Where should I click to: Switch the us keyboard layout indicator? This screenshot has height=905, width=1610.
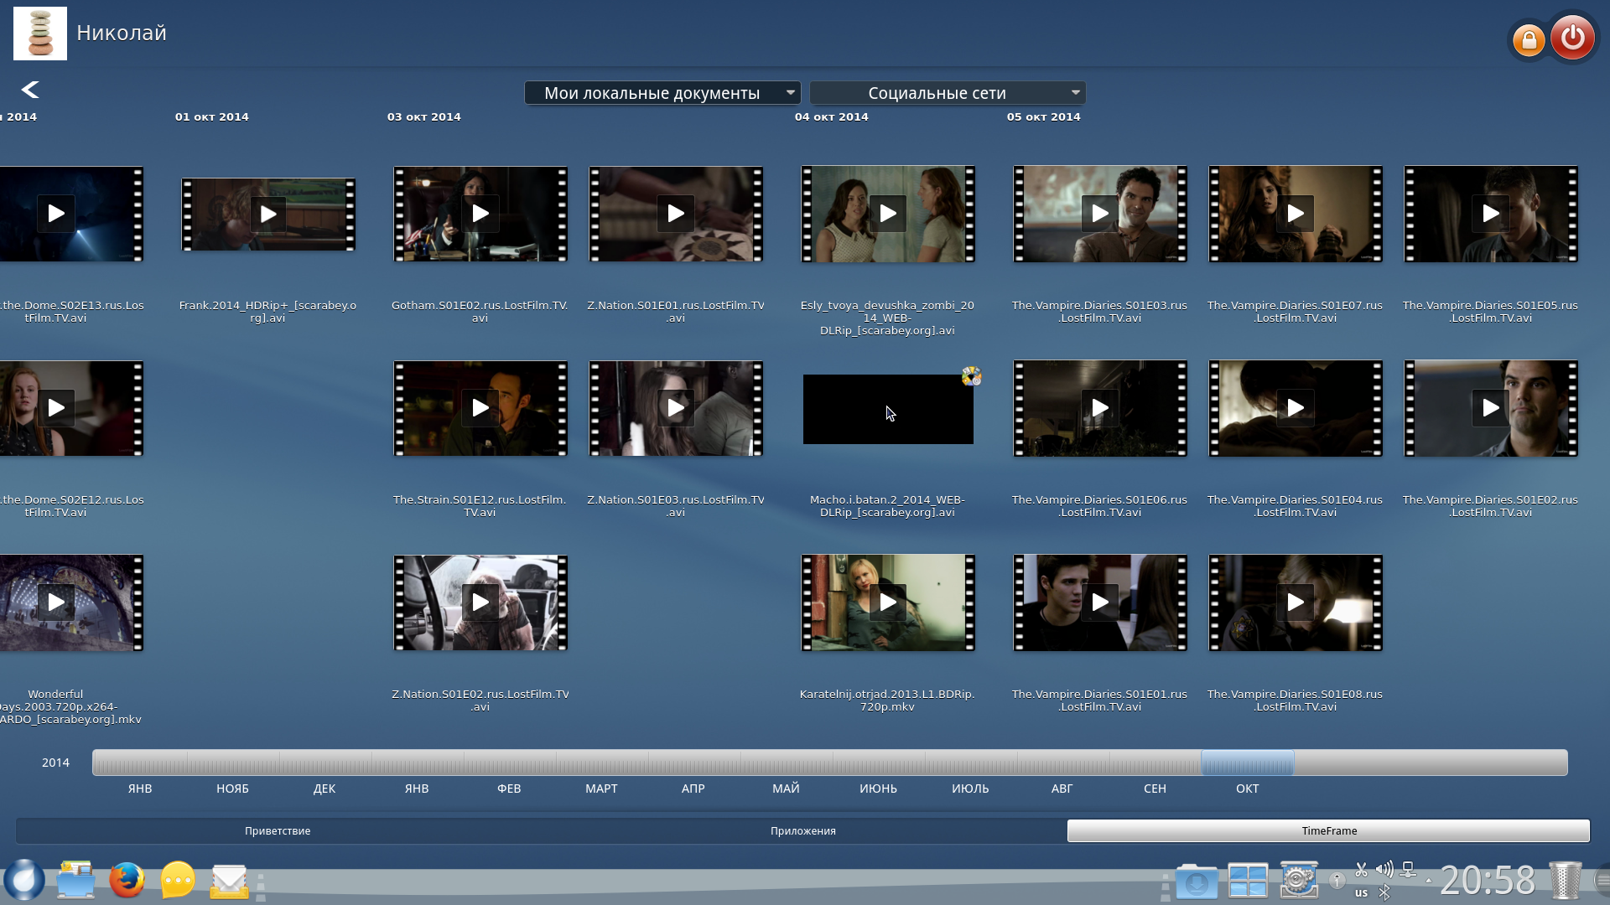coord(1361,892)
